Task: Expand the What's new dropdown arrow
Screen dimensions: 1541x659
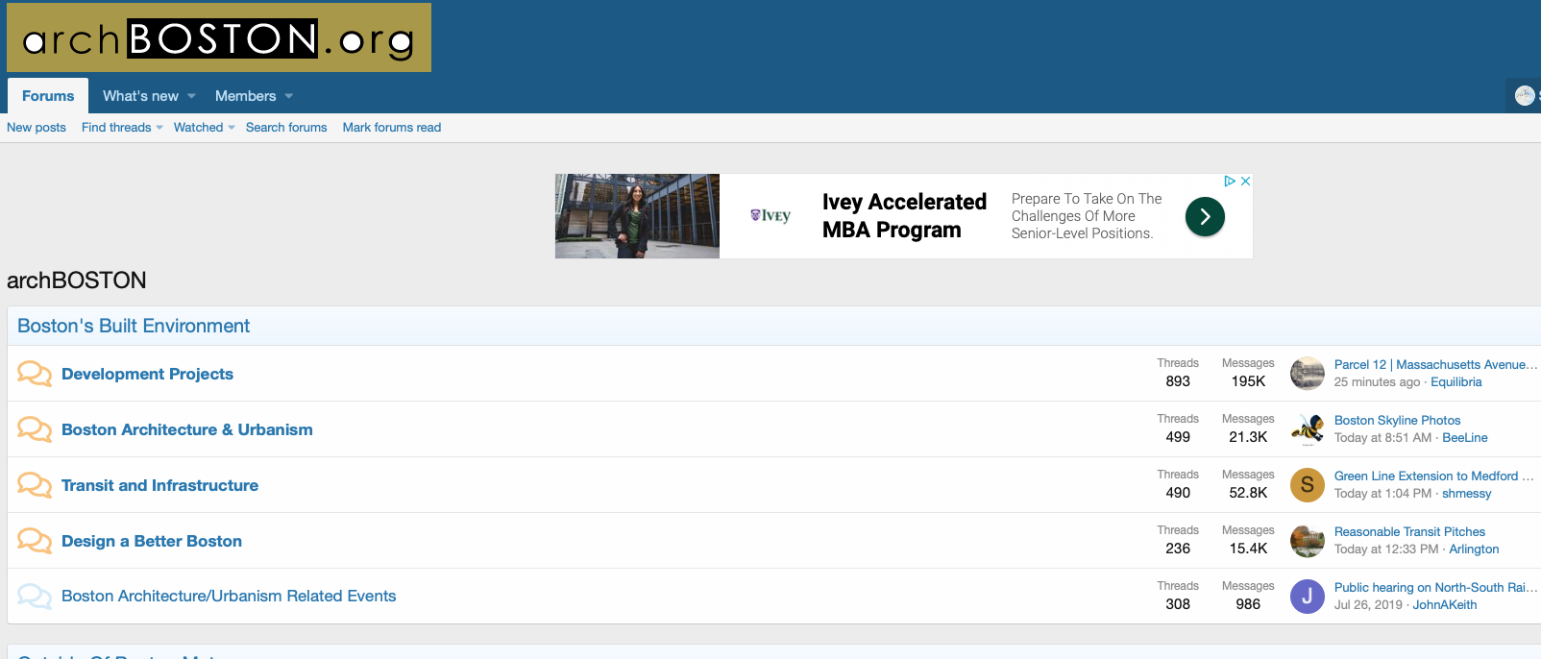Action: point(192,96)
